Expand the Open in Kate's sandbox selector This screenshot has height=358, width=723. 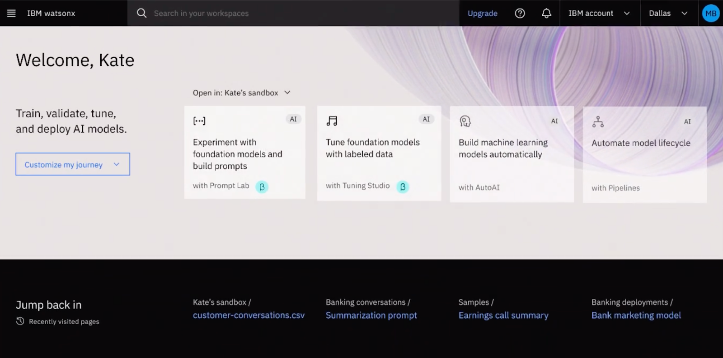pyautogui.click(x=242, y=93)
